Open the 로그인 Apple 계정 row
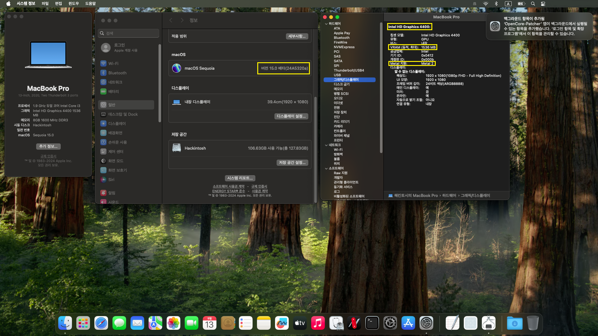598x336 pixels. 126,48
